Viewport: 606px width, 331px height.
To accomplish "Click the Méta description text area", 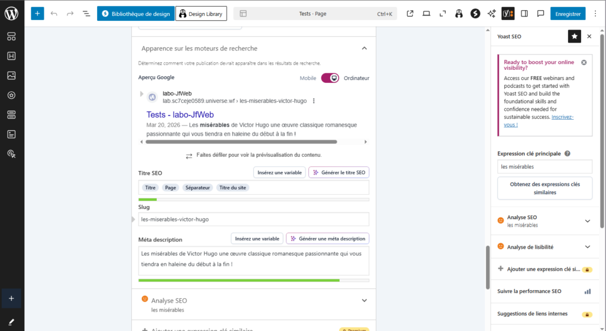I will 253,261.
